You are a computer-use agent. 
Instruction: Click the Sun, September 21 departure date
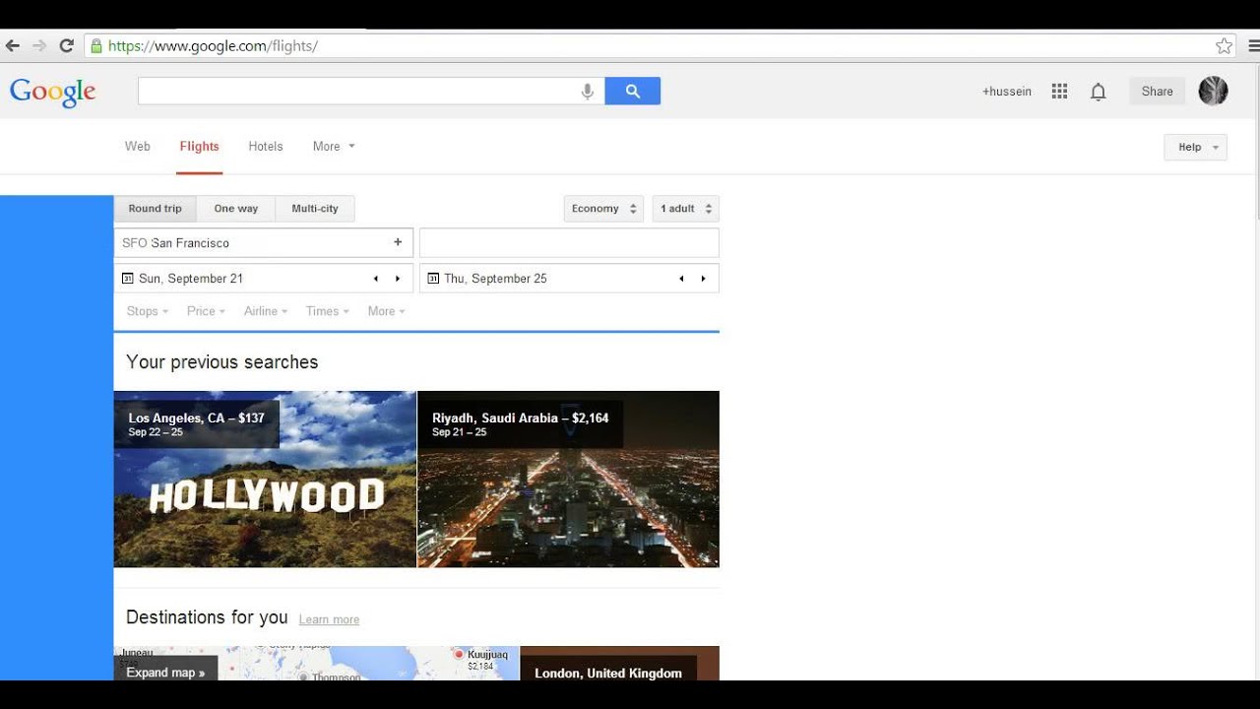191,279
